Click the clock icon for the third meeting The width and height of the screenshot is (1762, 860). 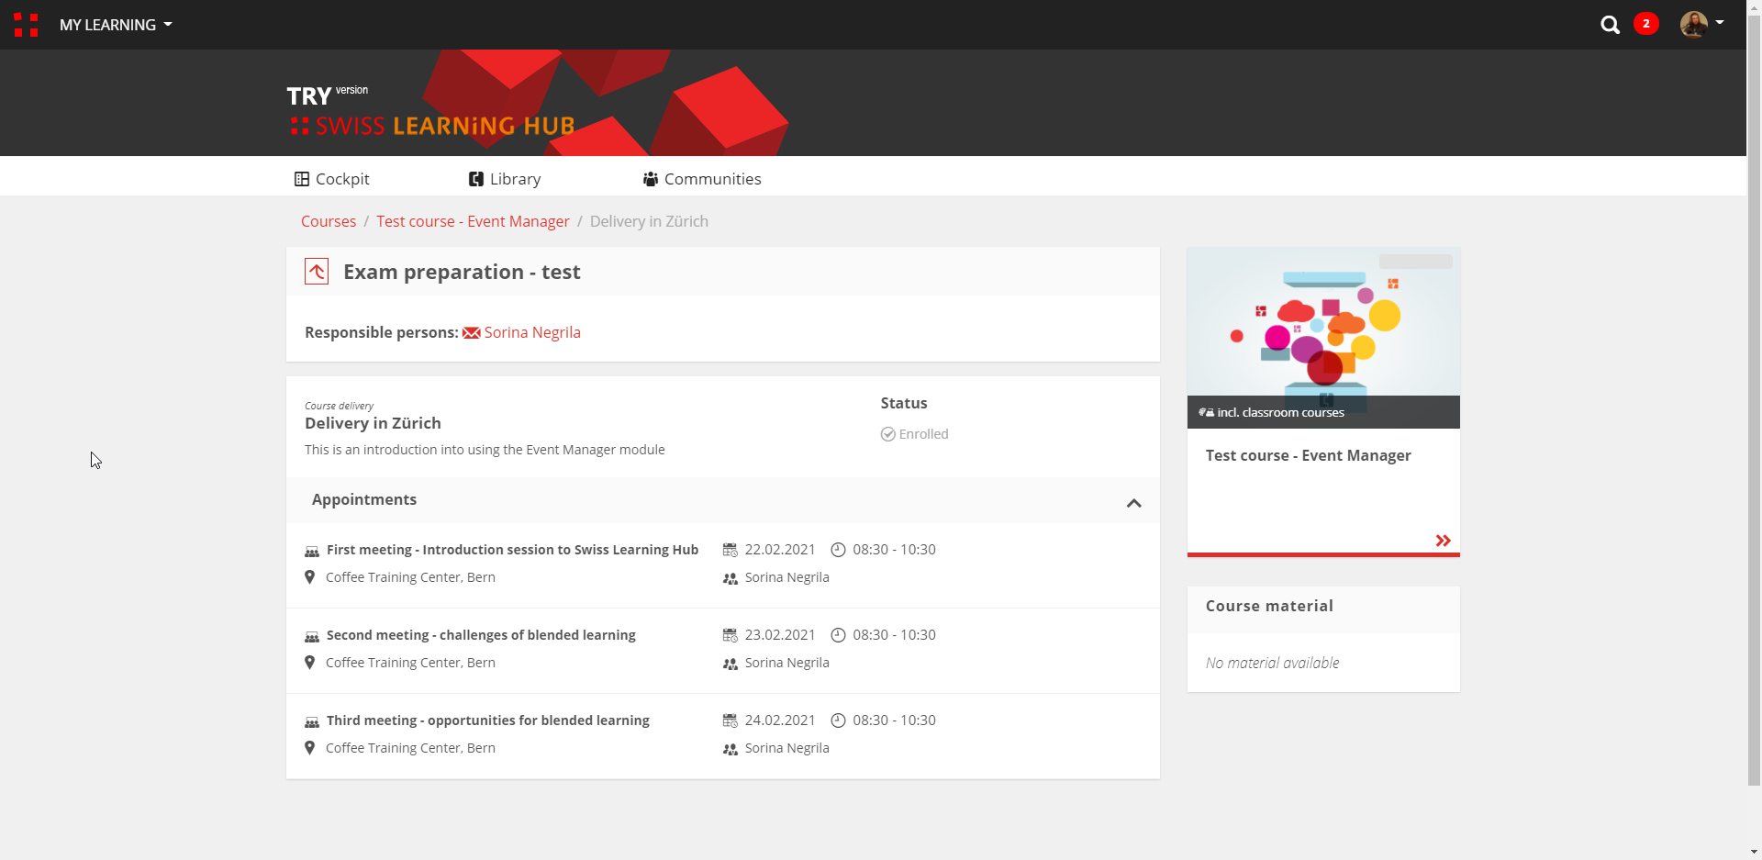click(838, 720)
